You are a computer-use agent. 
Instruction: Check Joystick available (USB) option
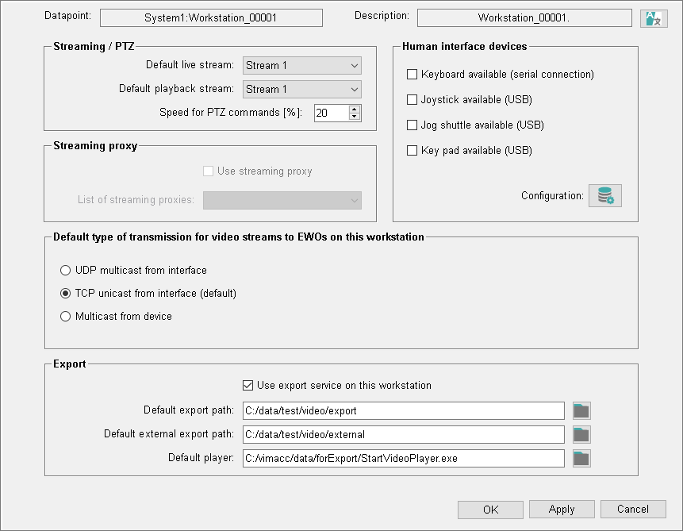[x=412, y=100]
